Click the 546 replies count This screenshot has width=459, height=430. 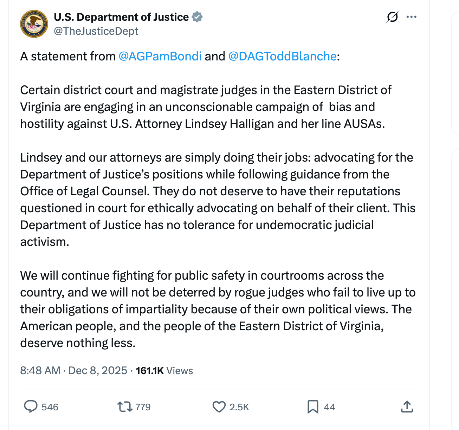click(50, 407)
